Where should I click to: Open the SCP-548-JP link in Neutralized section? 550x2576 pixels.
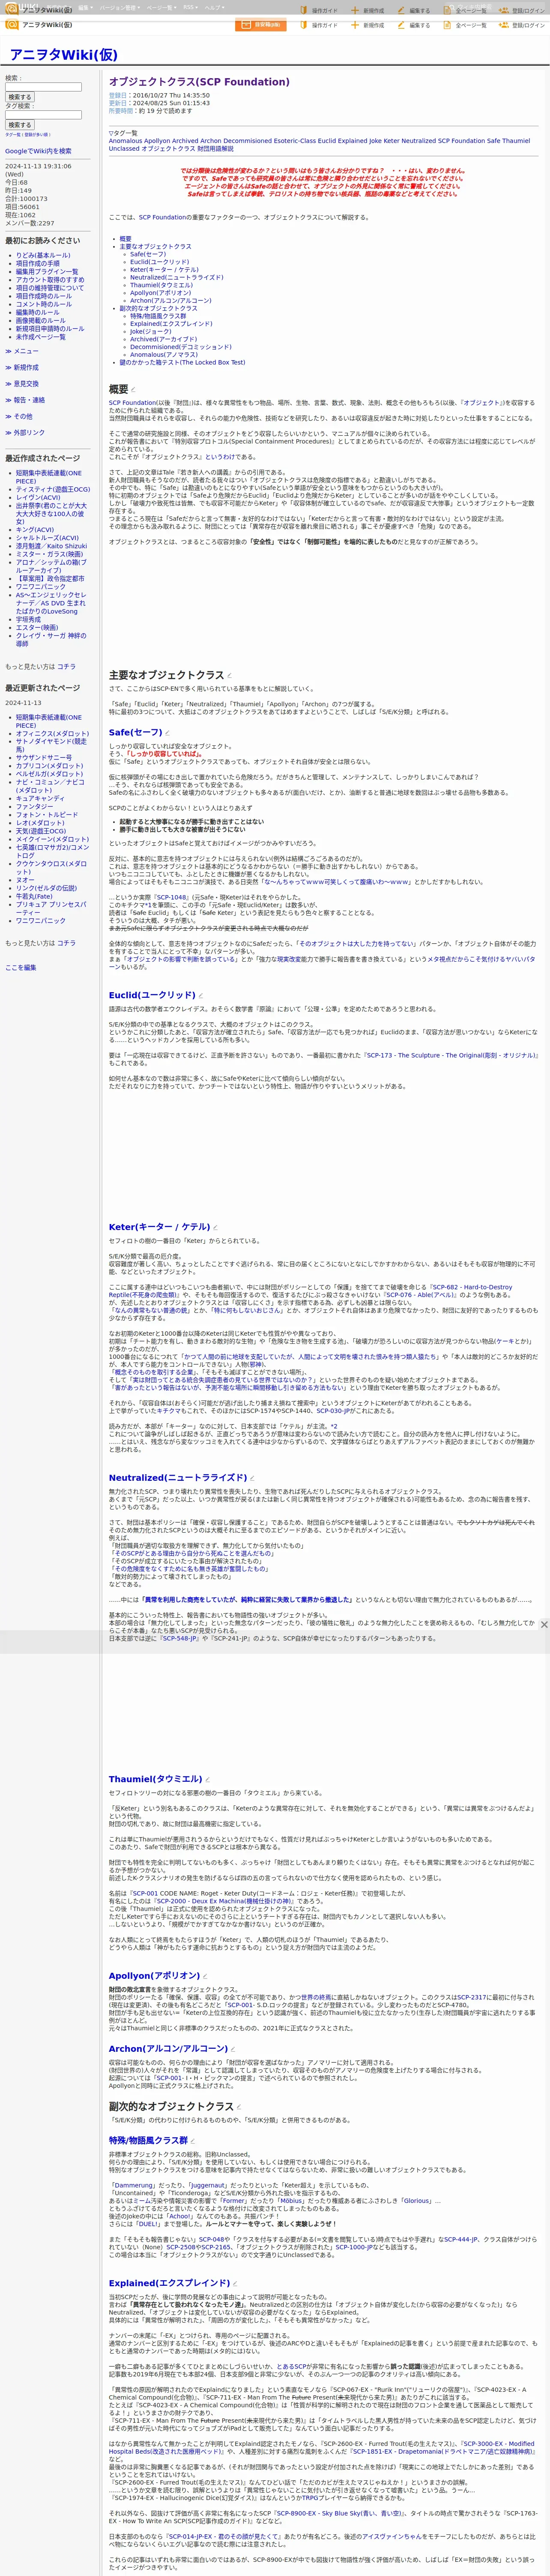click(x=179, y=1639)
